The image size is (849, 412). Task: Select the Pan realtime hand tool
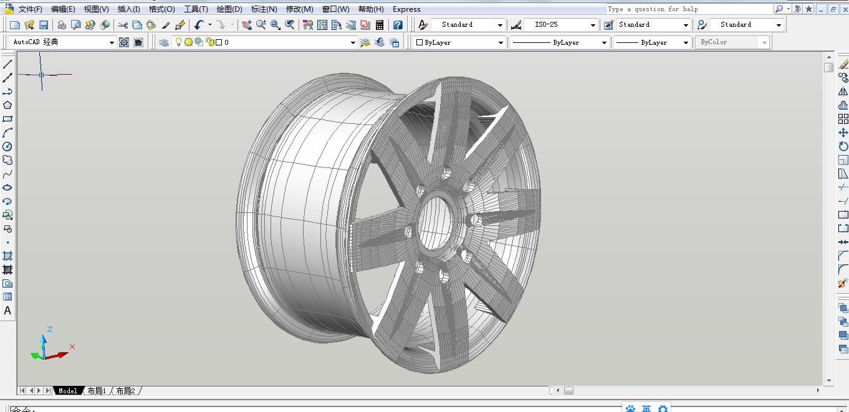click(x=247, y=25)
